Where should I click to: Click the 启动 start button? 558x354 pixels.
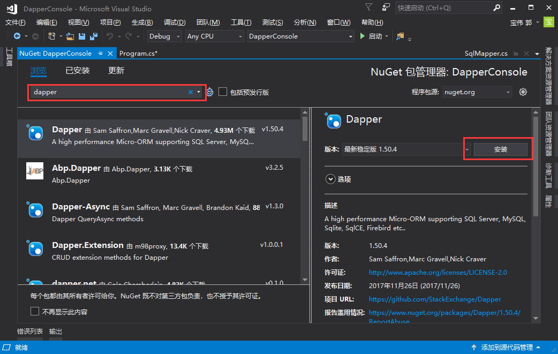tap(371, 36)
